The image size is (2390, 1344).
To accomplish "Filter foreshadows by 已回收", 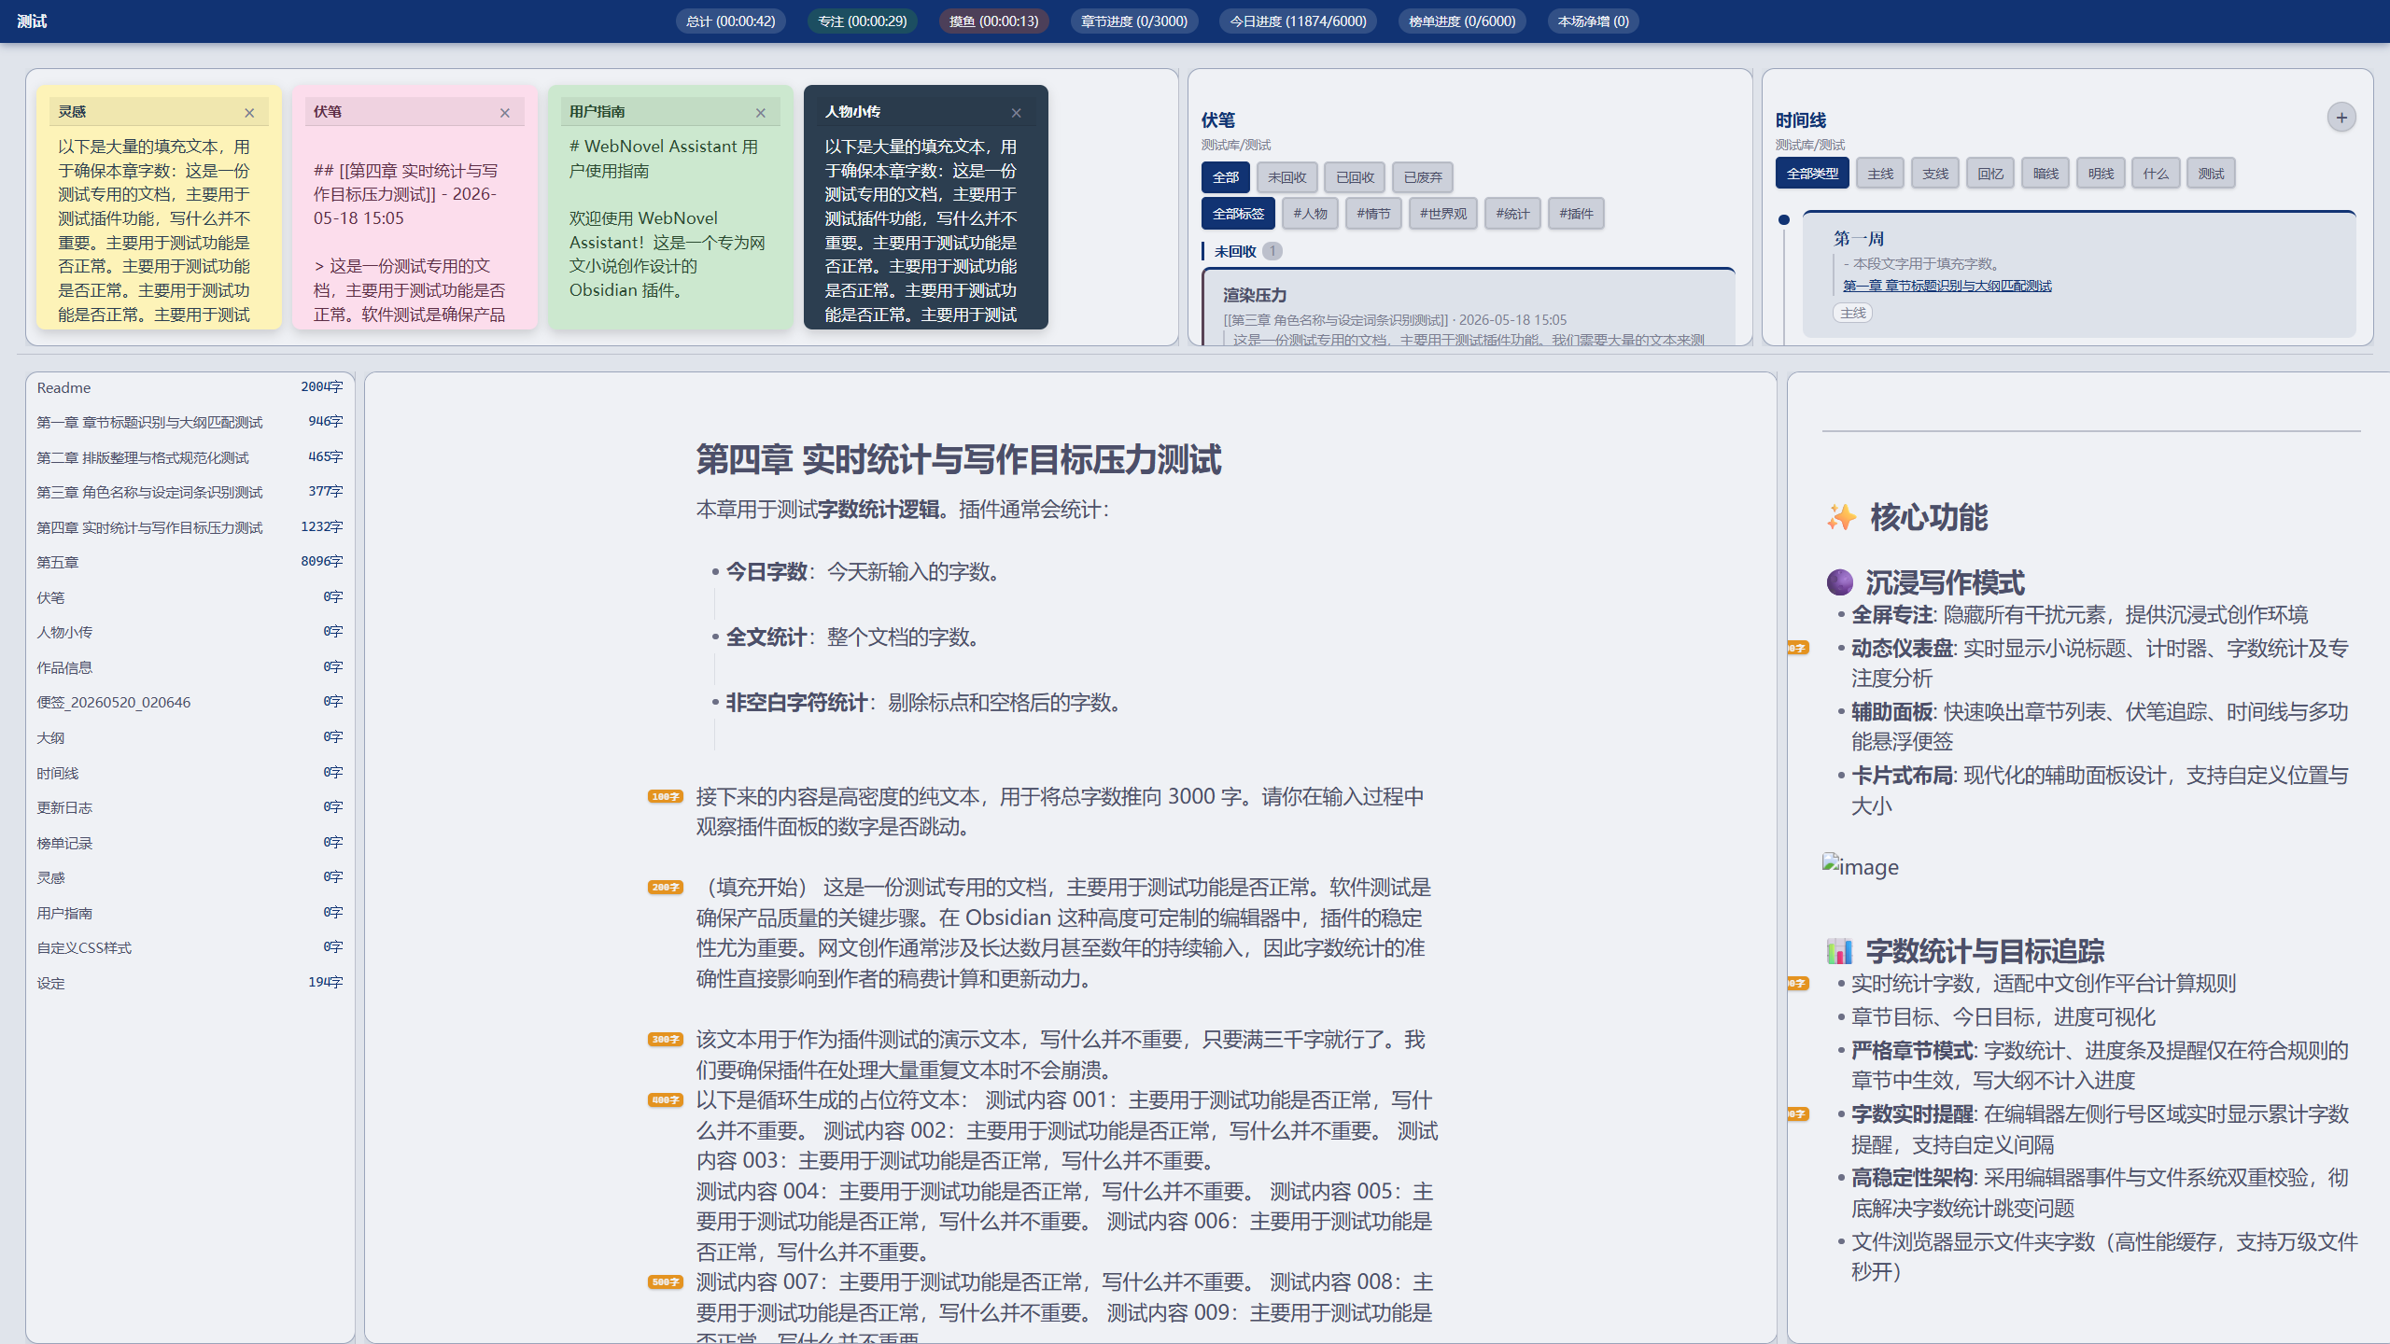I will [1355, 177].
